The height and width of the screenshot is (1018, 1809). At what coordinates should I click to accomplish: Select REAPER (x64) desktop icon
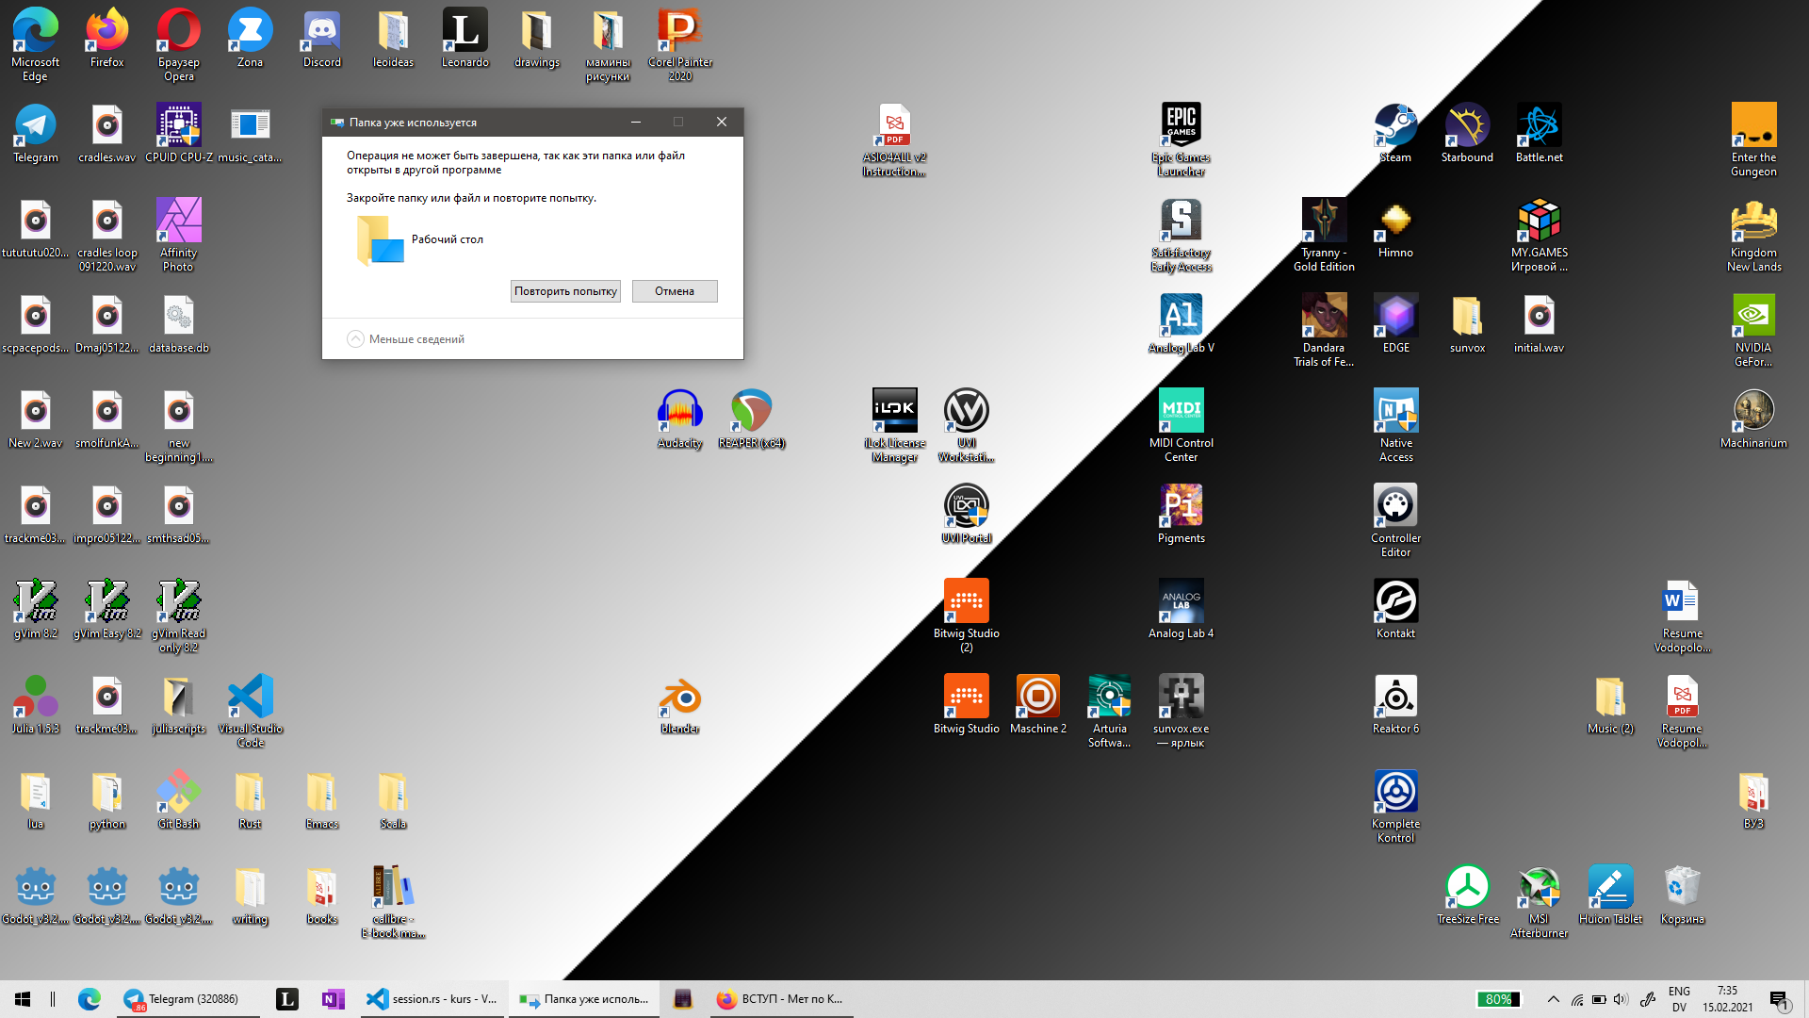click(x=752, y=419)
